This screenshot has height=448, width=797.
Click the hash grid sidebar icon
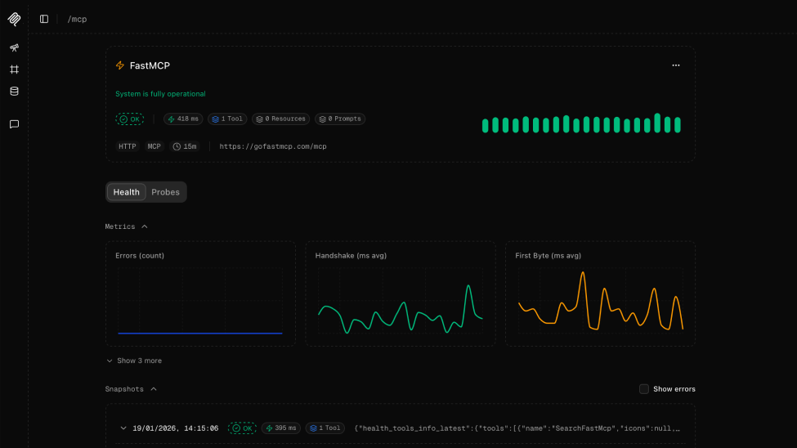(14, 69)
